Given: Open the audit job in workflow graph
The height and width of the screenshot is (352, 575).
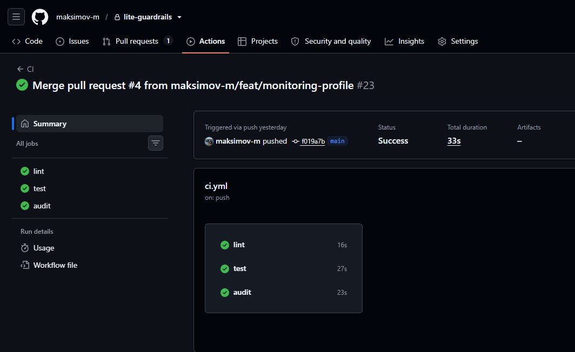Looking at the screenshot, I should point(284,292).
